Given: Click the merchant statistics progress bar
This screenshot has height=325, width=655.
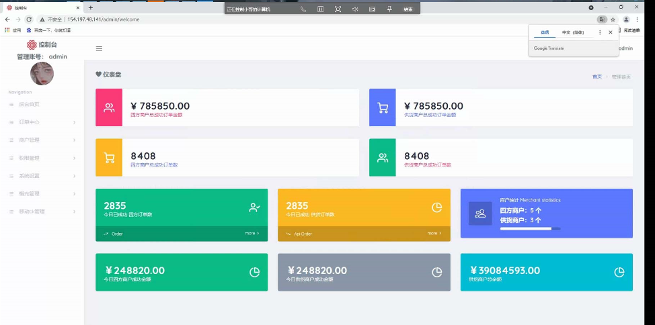Looking at the screenshot, I should point(530,229).
